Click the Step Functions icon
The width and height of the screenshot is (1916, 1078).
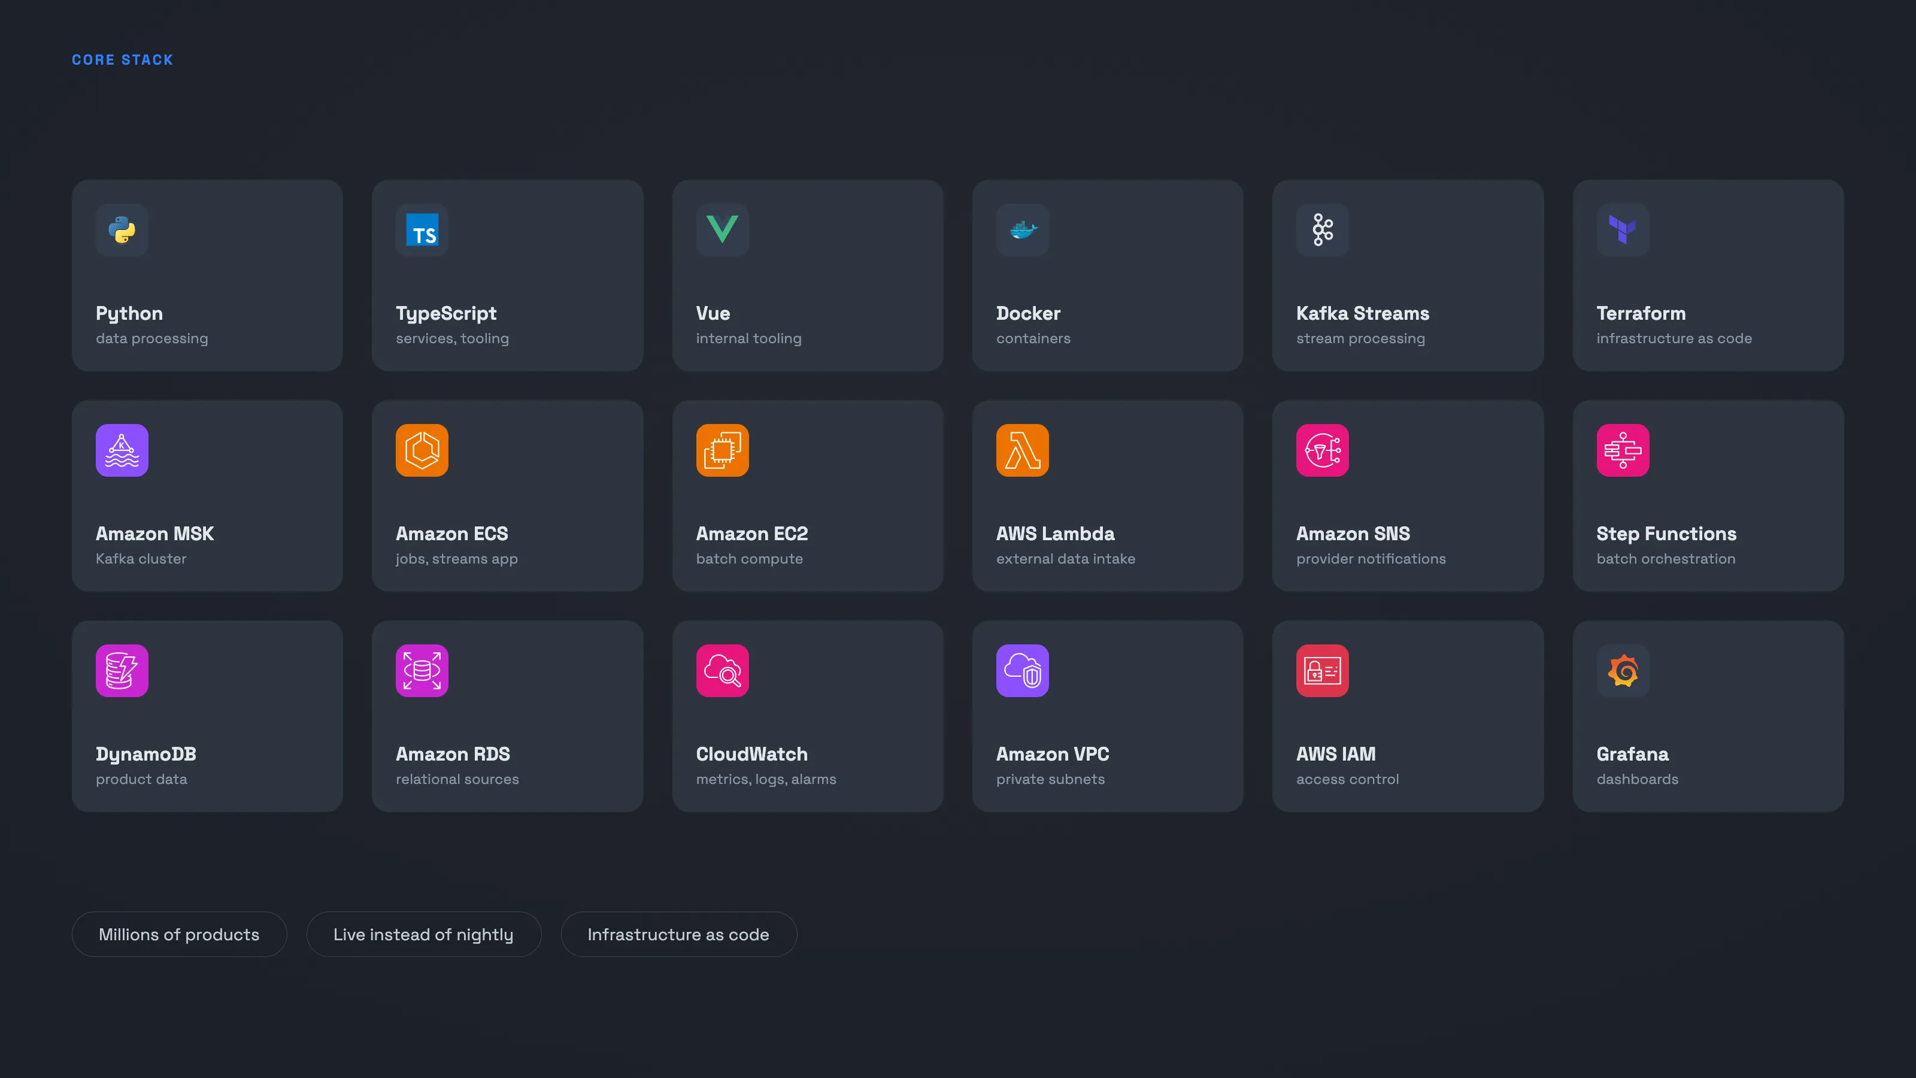(1623, 450)
